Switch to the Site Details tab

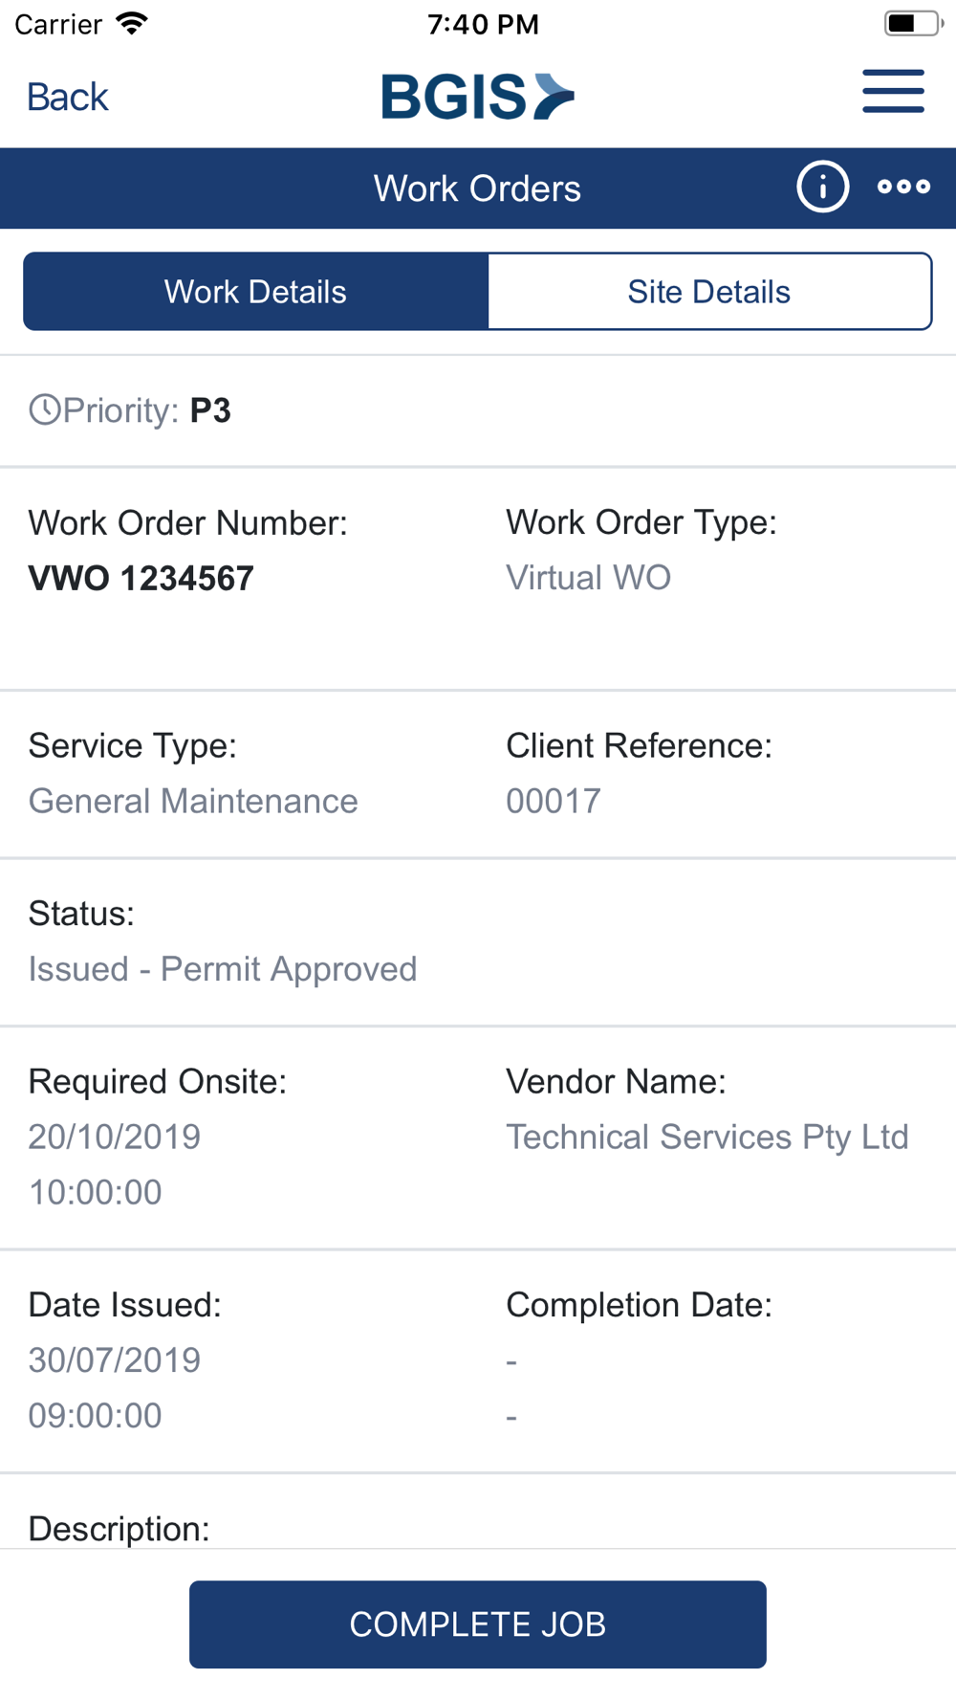coord(708,292)
